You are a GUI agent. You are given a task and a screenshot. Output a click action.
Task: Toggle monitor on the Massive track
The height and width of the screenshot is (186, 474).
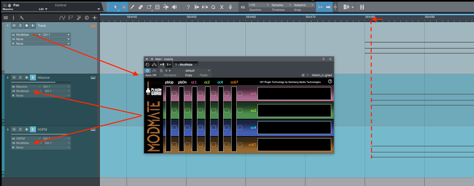pos(33,77)
